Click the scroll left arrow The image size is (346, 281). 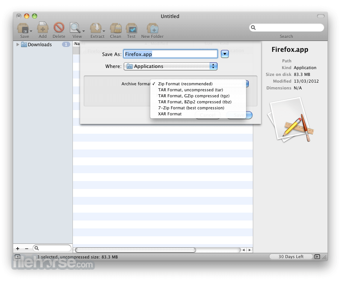click(243, 250)
